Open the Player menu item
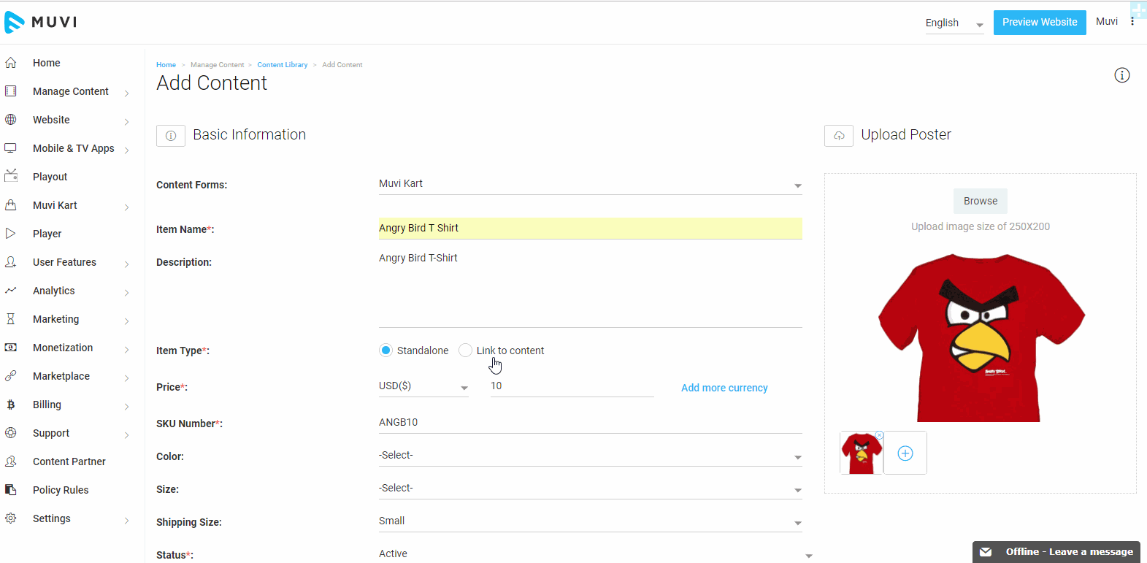Image resolution: width=1147 pixels, height=563 pixels. pos(47,234)
